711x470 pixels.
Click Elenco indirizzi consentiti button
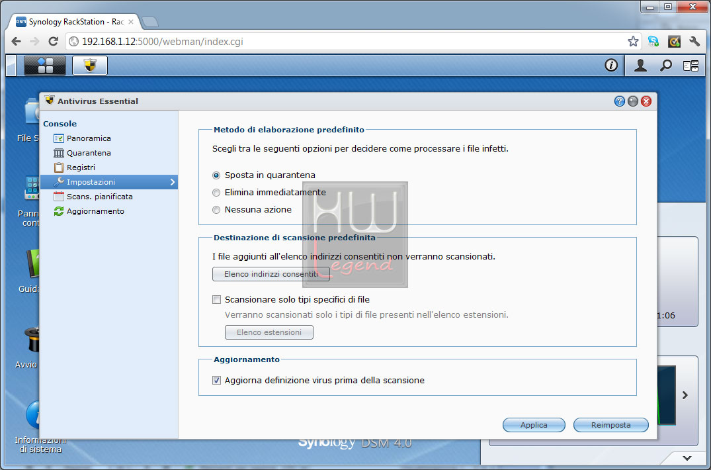click(x=271, y=274)
